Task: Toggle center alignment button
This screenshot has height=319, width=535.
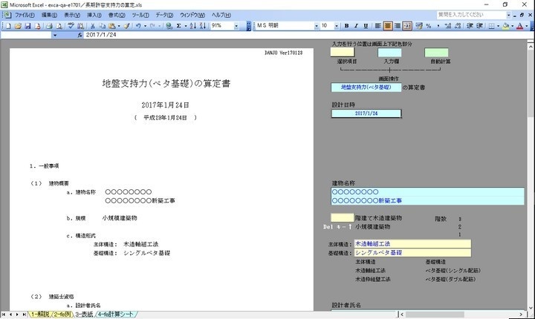Action: tap(388, 26)
